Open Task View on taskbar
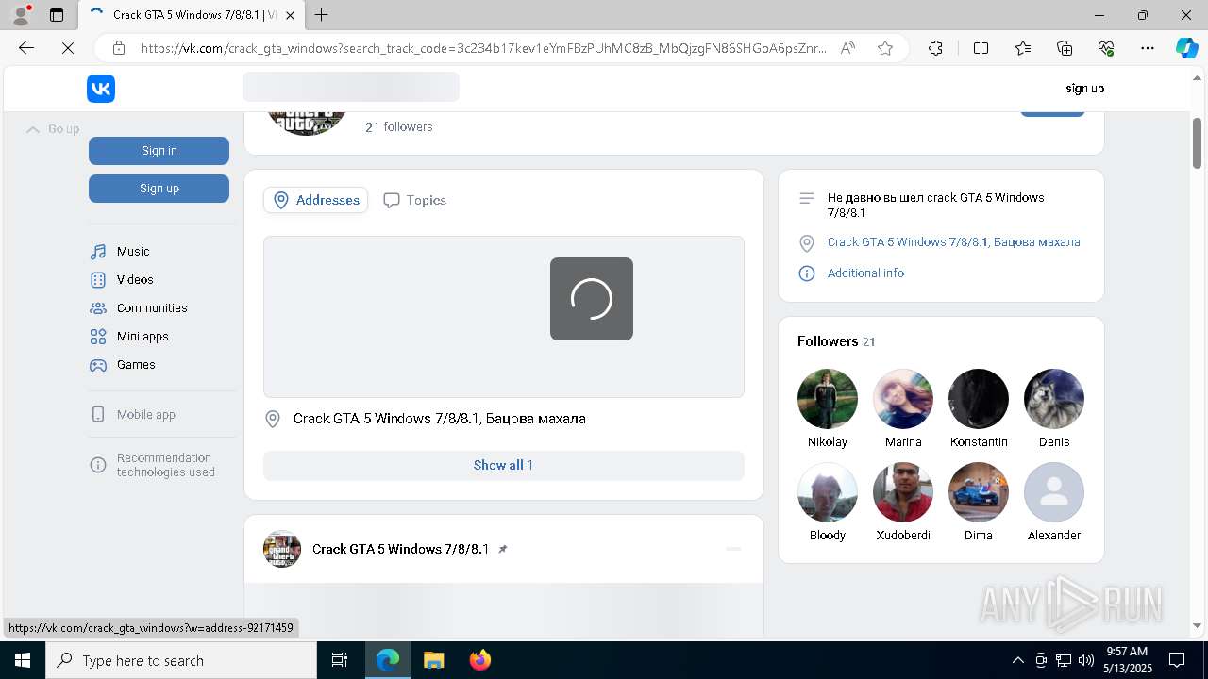 tap(340, 660)
